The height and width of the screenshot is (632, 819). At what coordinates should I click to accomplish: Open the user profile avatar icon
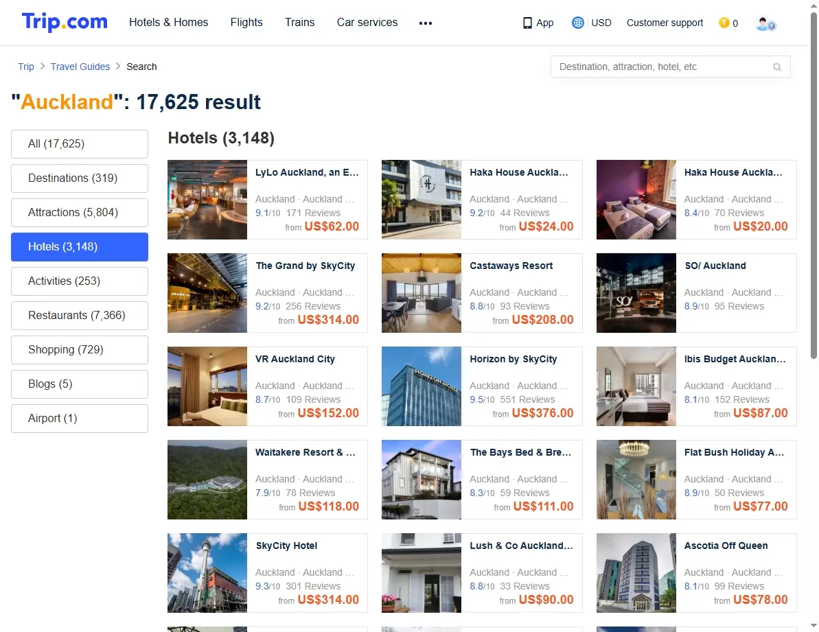tap(765, 23)
